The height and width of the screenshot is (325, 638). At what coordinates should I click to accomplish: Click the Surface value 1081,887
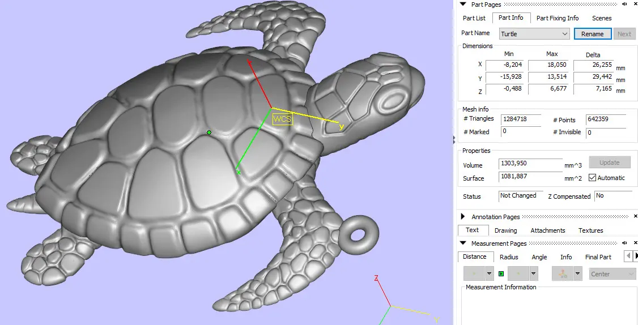(x=530, y=177)
